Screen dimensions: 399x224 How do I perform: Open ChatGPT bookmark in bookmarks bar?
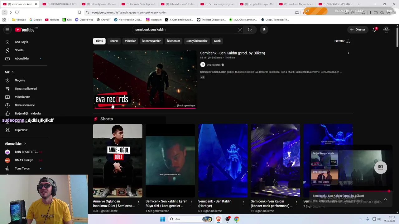click(103, 20)
